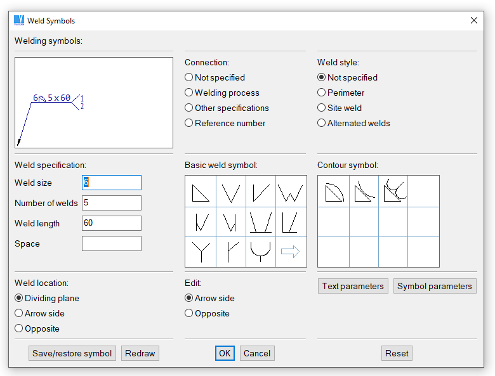Select the concave contour symbol
Viewport: 495px width, 376px height.
pyautogui.click(x=364, y=191)
